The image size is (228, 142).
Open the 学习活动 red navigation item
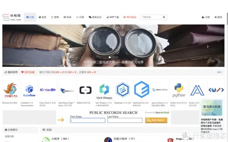[x=130, y=17]
